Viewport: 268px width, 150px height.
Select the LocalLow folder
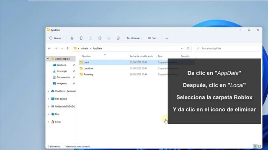pyautogui.click(x=88, y=68)
